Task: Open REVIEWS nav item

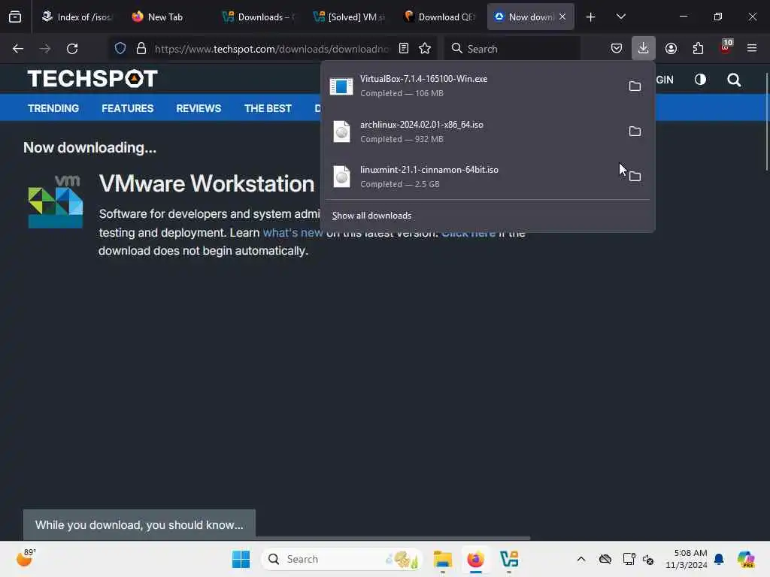Action: (199, 108)
